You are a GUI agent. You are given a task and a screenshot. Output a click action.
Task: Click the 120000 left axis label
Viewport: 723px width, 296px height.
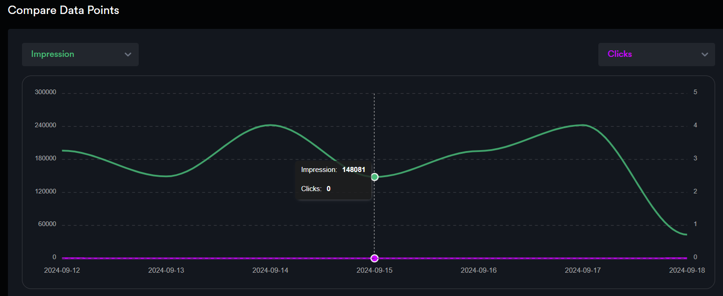point(45,192)
